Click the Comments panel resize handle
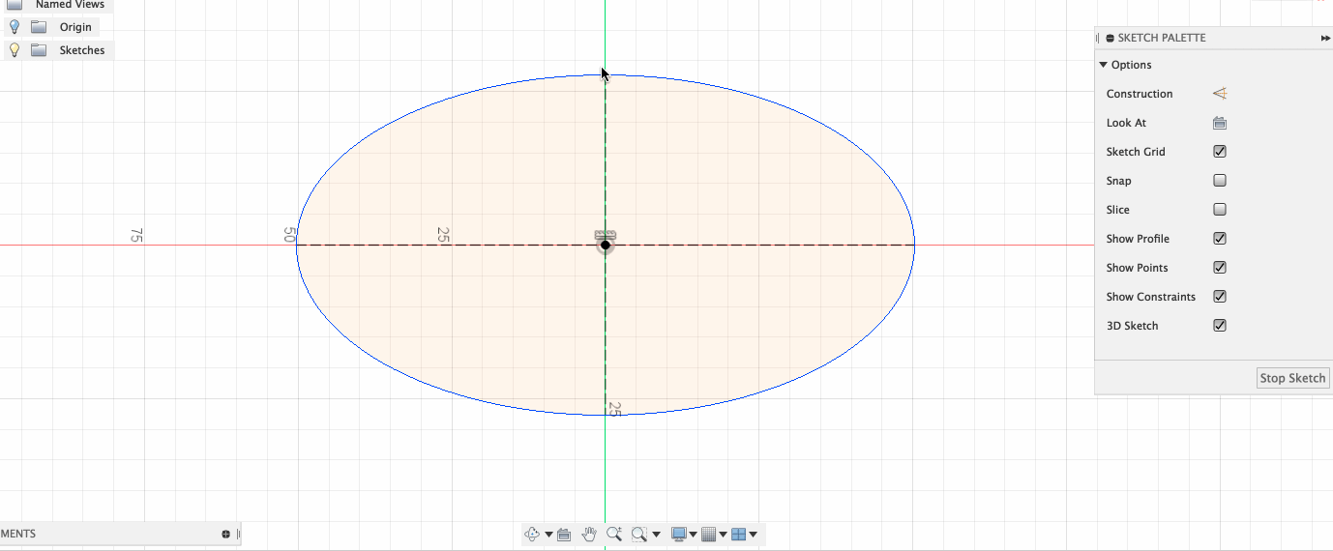The height and width of the screenshot is (551, 1333). pyautogui.click(x=238, y=534)
